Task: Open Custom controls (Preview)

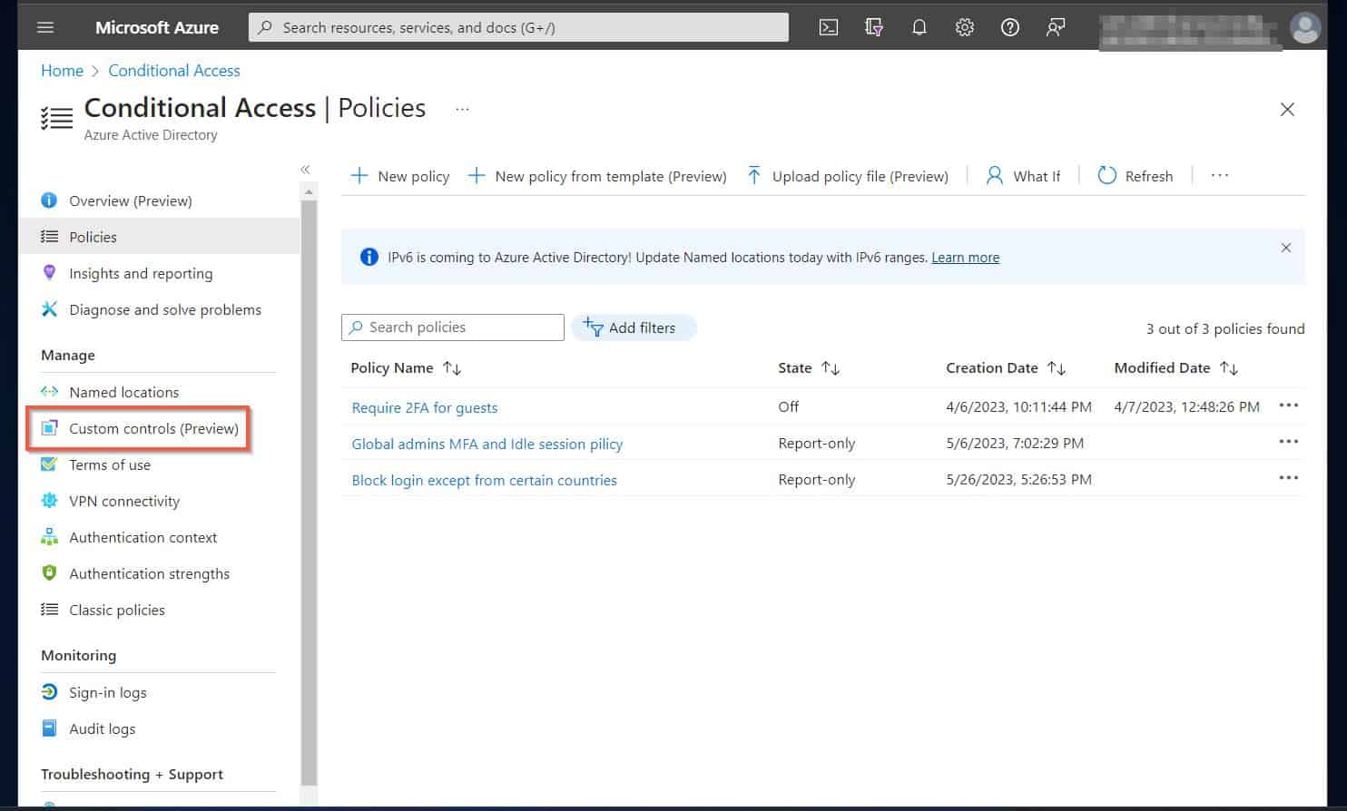Action: (152, 428)
